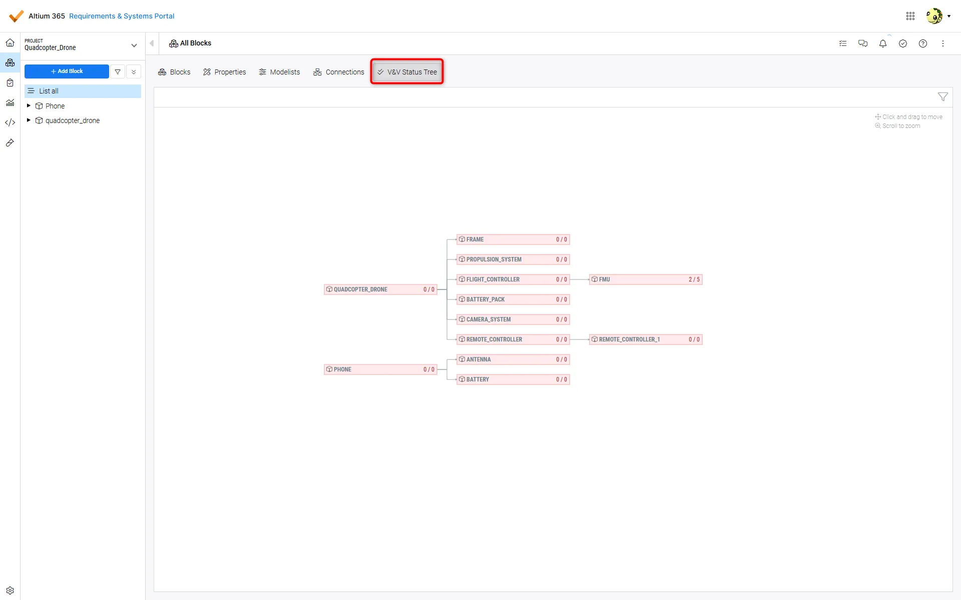Expand the quadcopter_drone tree item
The width and height of the screenshot is (961, 600).
click(29, 120)
